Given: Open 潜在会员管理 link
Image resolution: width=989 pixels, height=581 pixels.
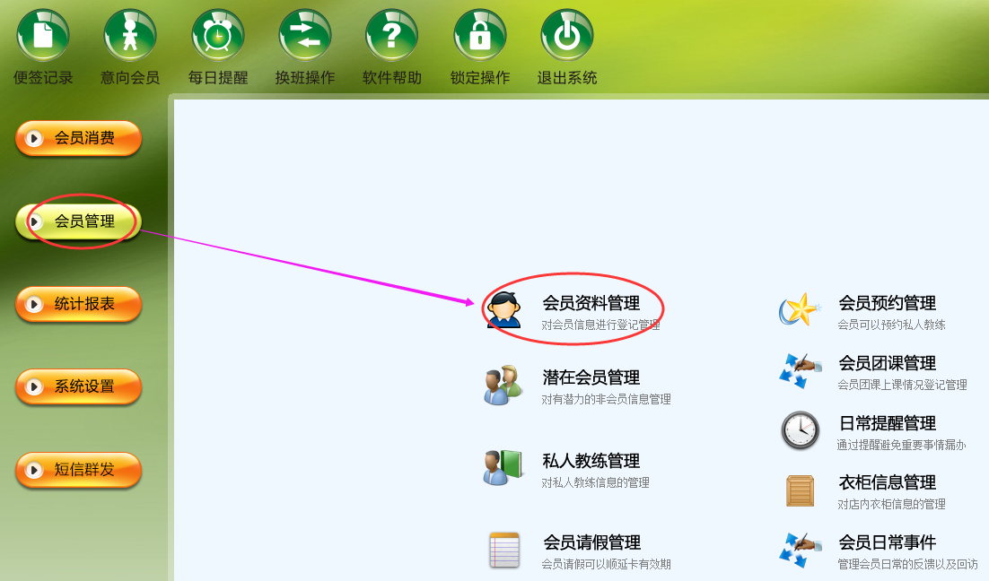Looking at the screenshot, I should tap(591, 377).
